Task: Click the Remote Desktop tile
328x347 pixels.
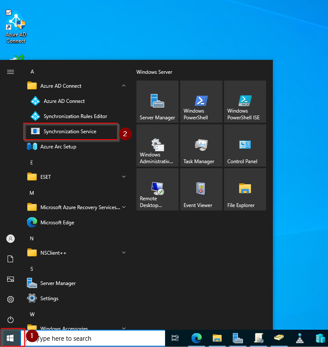Action: (x=157, y=189)
